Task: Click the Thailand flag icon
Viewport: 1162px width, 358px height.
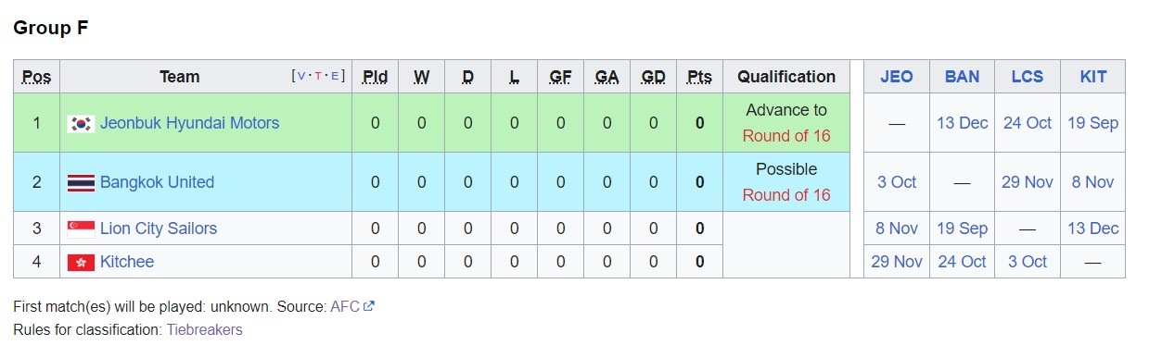Action: 81,183
